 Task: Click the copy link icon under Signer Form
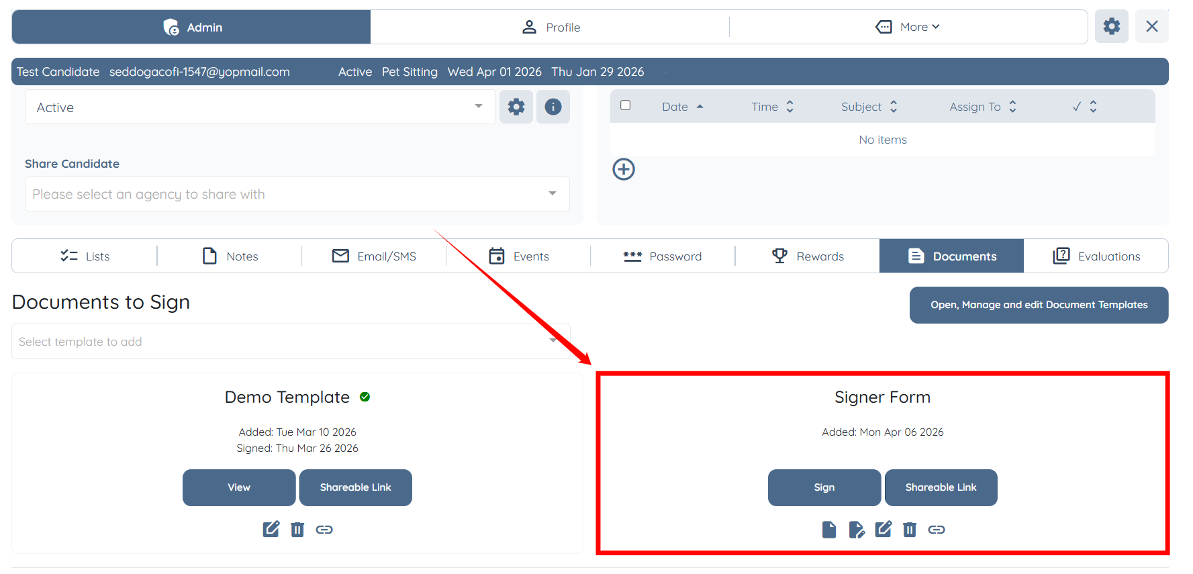(937, 530)
